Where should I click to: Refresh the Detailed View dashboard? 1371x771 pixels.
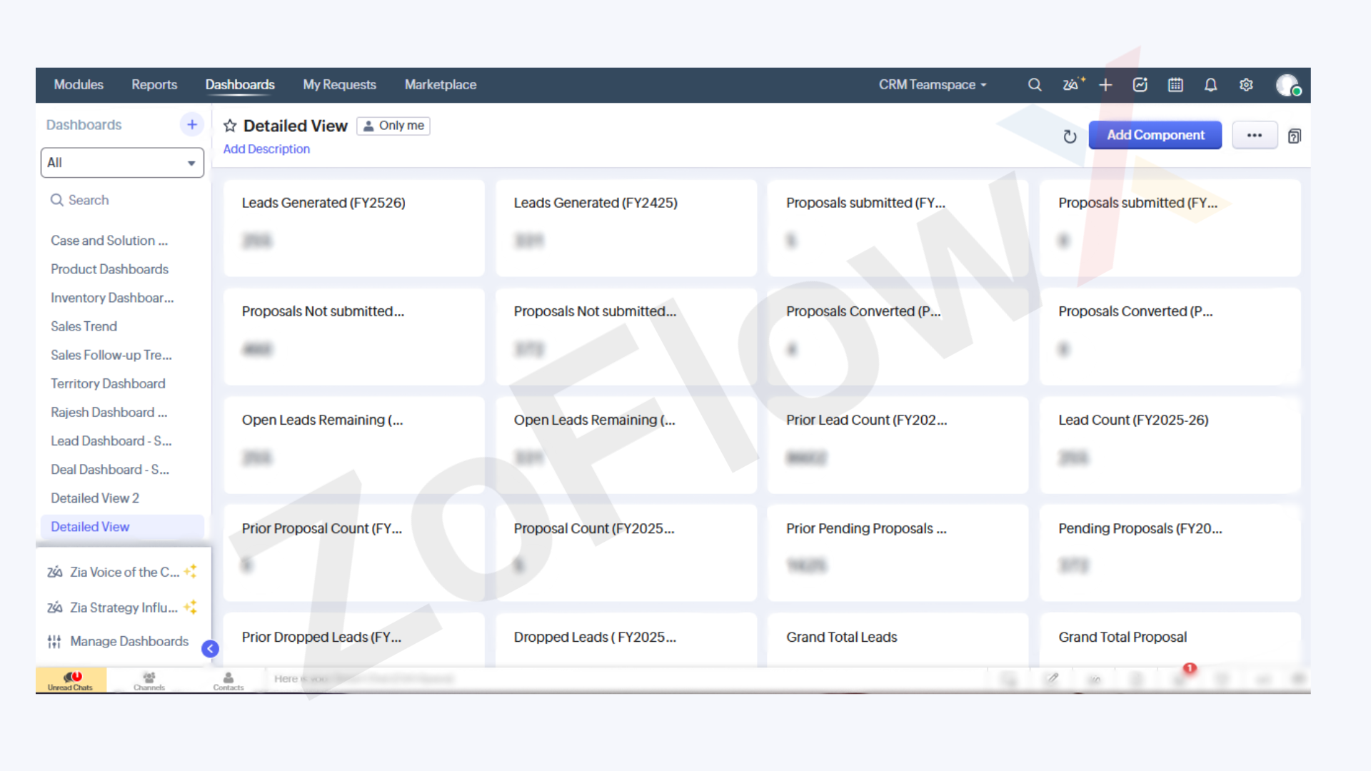tap(1070, 136)
